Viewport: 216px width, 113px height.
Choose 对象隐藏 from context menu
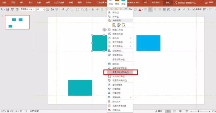[120, 89]
